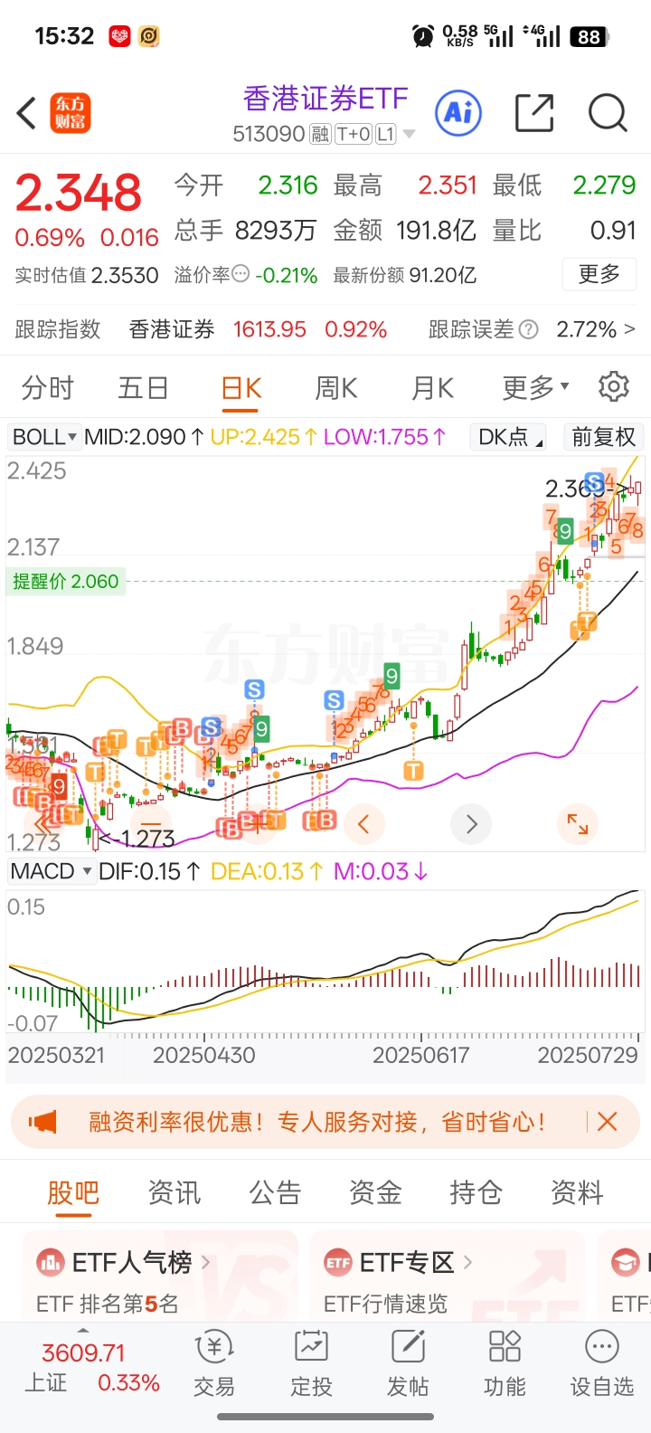Open the 前复权 adjustment selector
Image resolution: width=651 pixels, height=1433 pixels.
tap(604, 437)
